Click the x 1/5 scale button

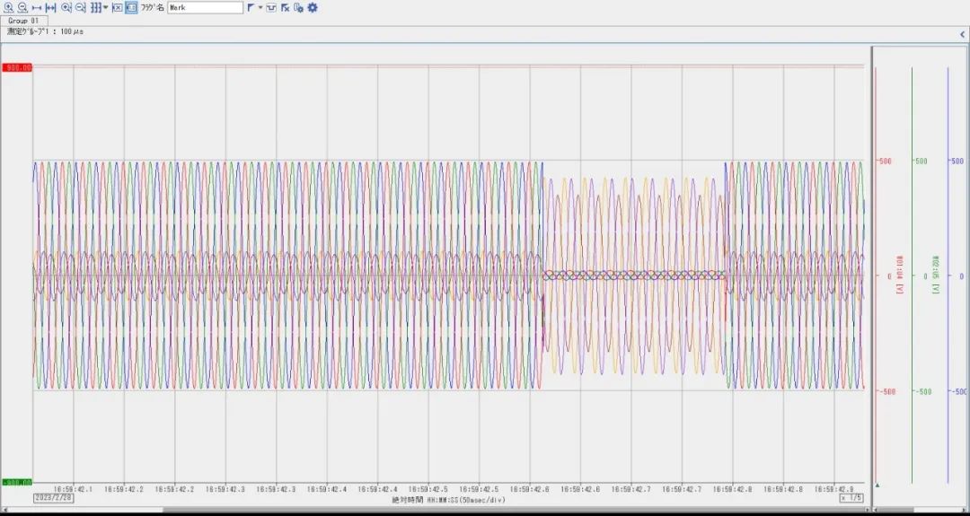pos(851,497)
